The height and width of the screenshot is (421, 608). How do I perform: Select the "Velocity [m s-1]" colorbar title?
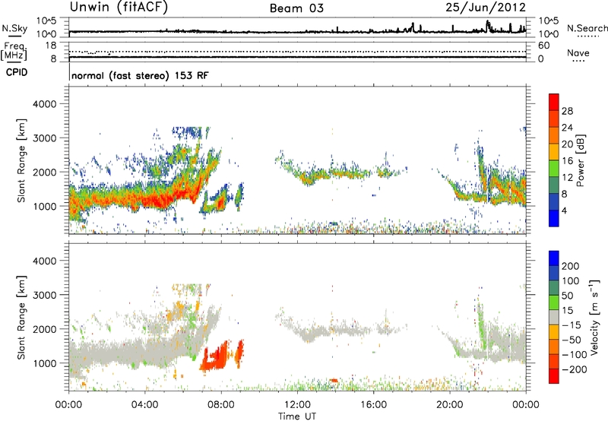(595, 317)
